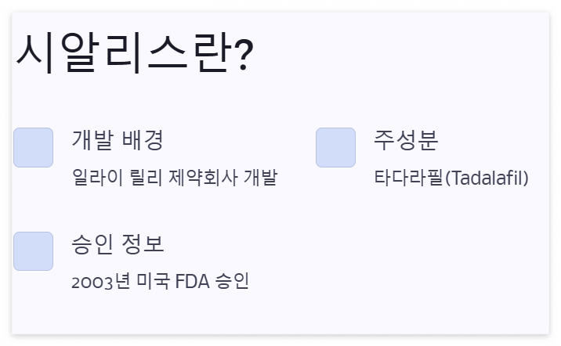Click the question mark in the title
Image resolution: width=561 pixels, height=346 pixels.
point(244,54)
